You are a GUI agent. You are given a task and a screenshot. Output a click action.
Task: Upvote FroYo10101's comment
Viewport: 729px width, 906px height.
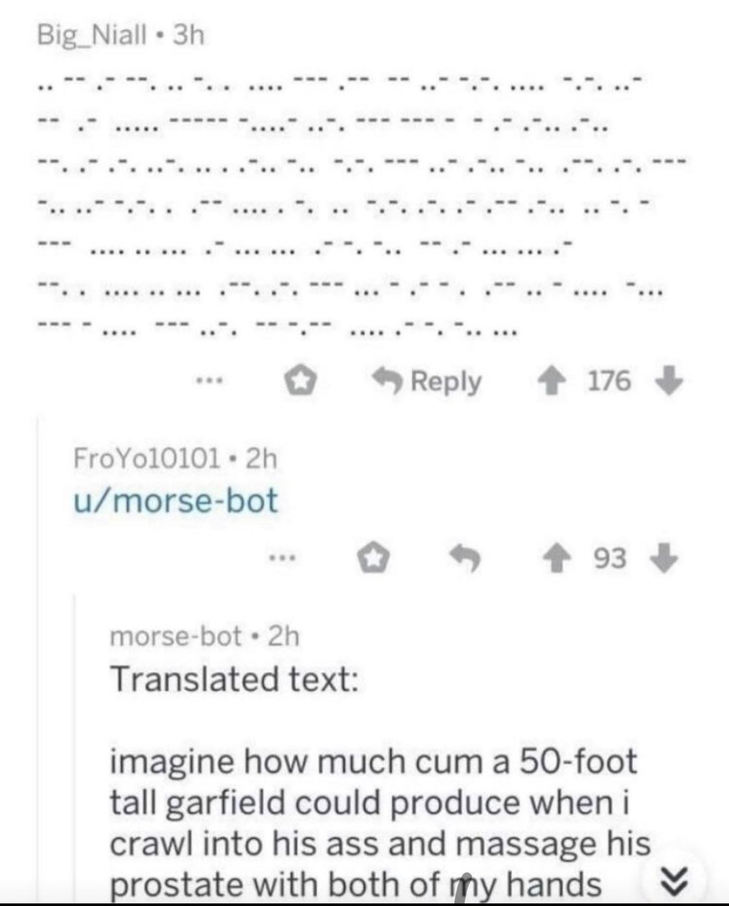pos(553,558)
